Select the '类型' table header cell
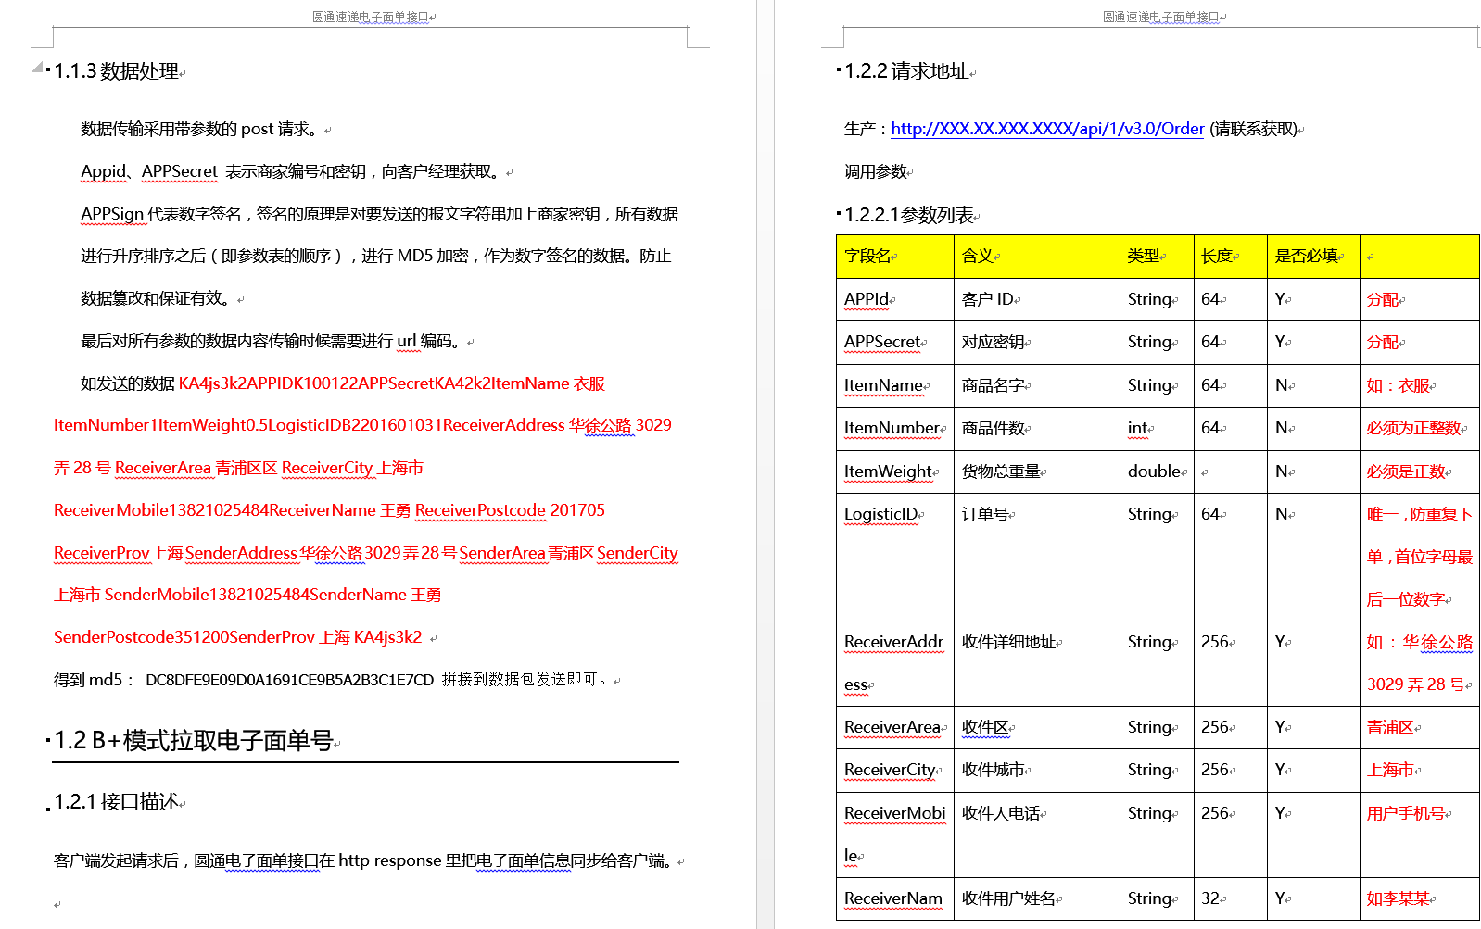Image resolution: width=1481 pixels, height=929 pixels. [x=1157, y=257]
